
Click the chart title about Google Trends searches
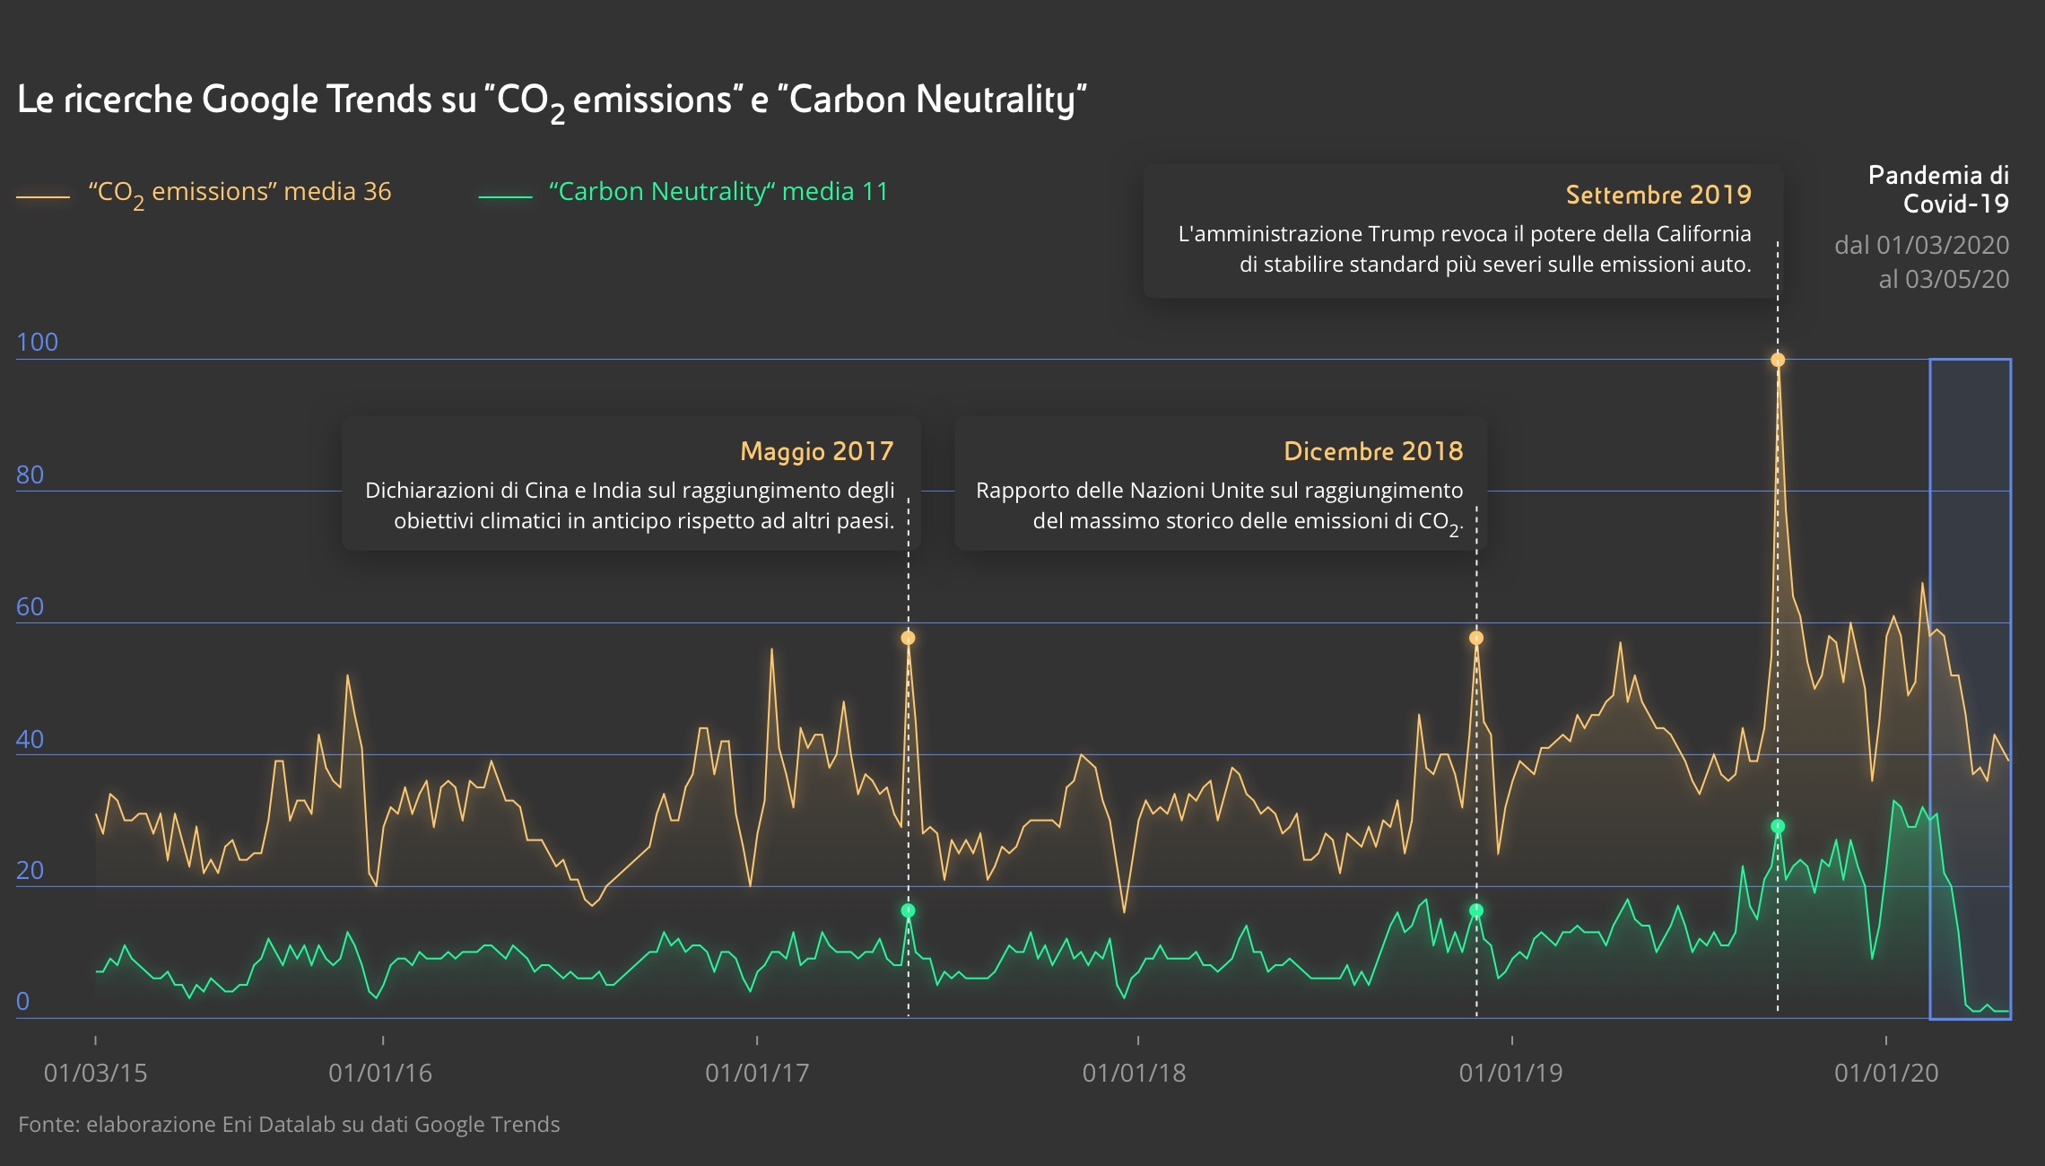pos(552,100)
